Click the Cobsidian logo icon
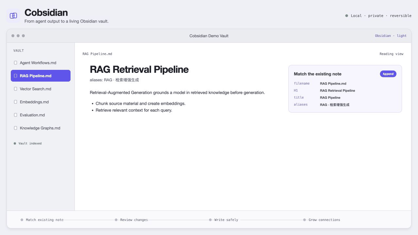 pos(13,16)
